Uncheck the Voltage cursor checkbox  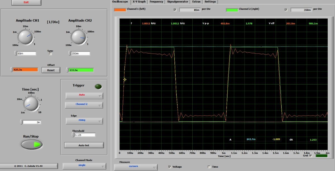click(x=170, y=167)
